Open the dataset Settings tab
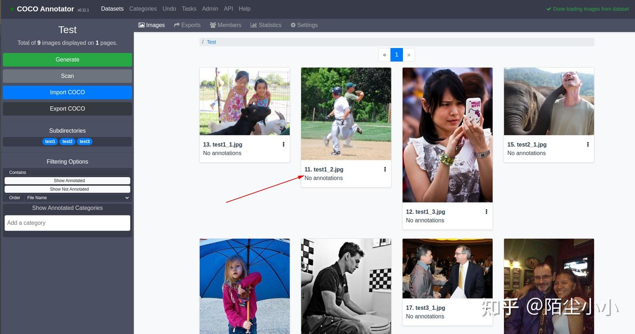Image resolution: width=635 pixels, height=334 pixels. click(304, 25)
